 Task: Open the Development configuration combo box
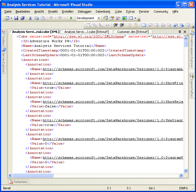(x=88, y=18)
